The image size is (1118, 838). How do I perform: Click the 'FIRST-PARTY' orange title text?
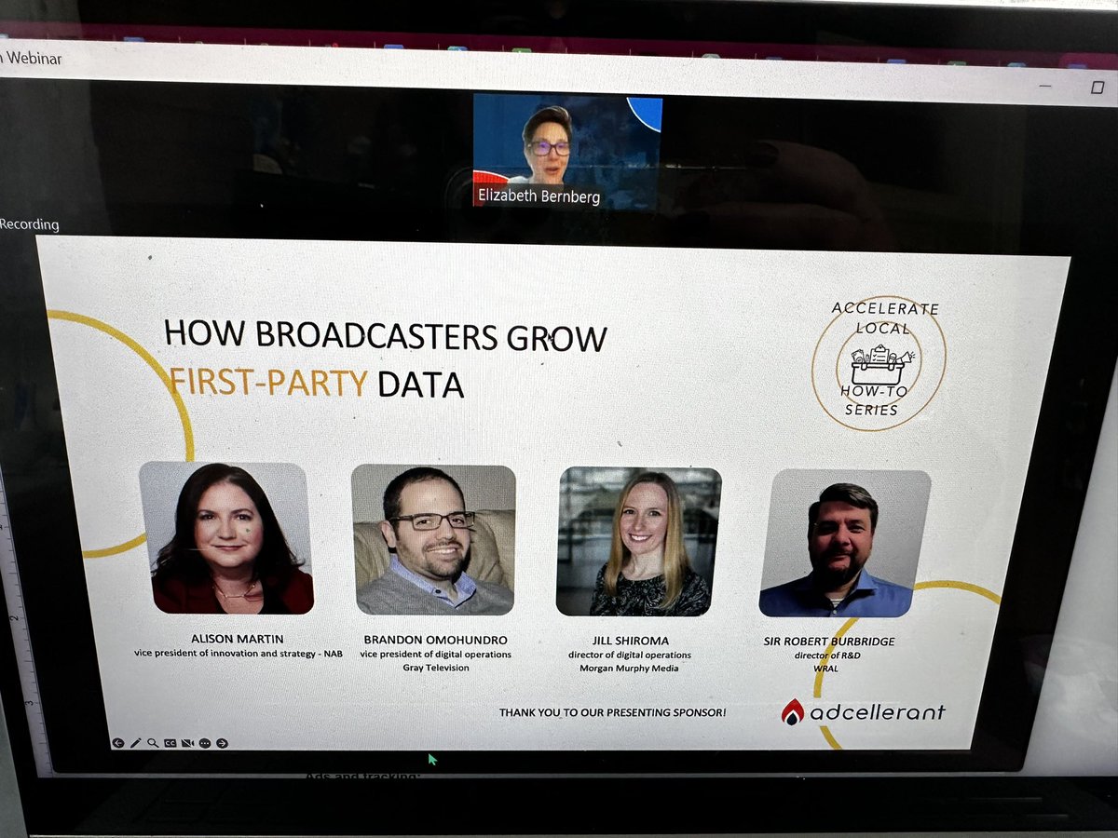(x=268, y=383)
